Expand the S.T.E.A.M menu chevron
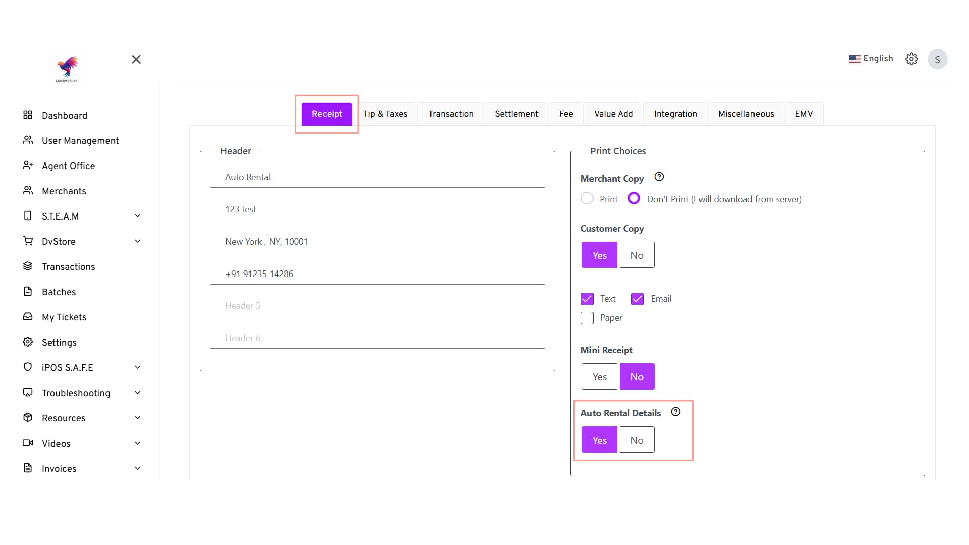 click(x=138, y=216)
